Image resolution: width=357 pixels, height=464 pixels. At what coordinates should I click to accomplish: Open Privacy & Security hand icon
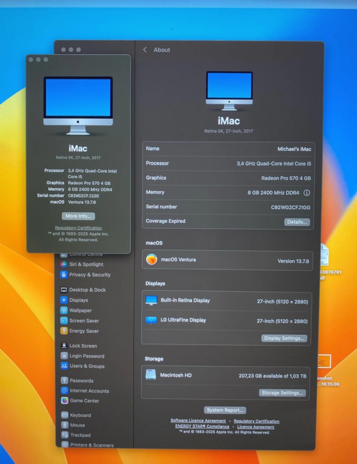pos(64,275)
